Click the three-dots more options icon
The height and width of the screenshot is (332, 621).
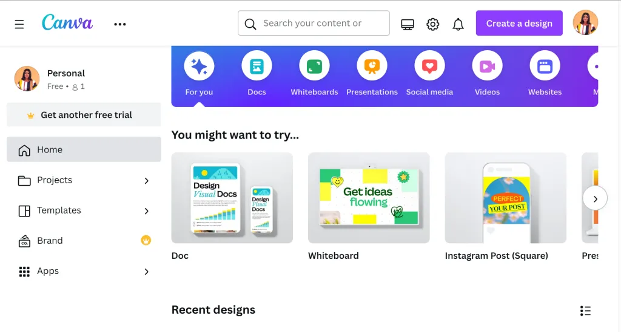[x=119, y=24]
